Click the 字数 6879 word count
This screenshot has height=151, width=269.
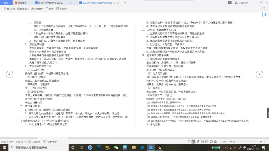pos(21,141)
